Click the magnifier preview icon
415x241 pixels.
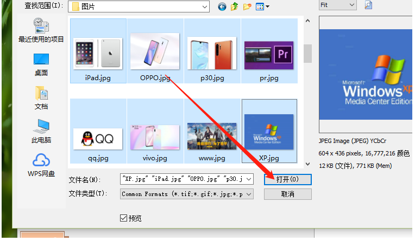[x=368, y=5]
